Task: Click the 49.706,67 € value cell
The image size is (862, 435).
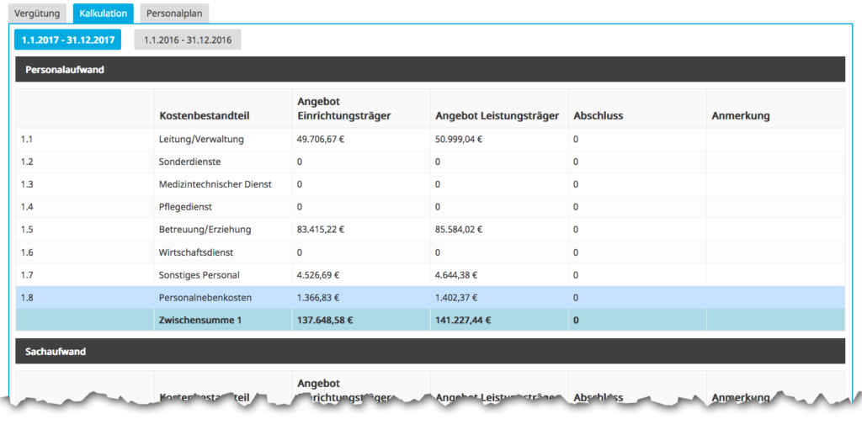Action: [x=321, y=139]
